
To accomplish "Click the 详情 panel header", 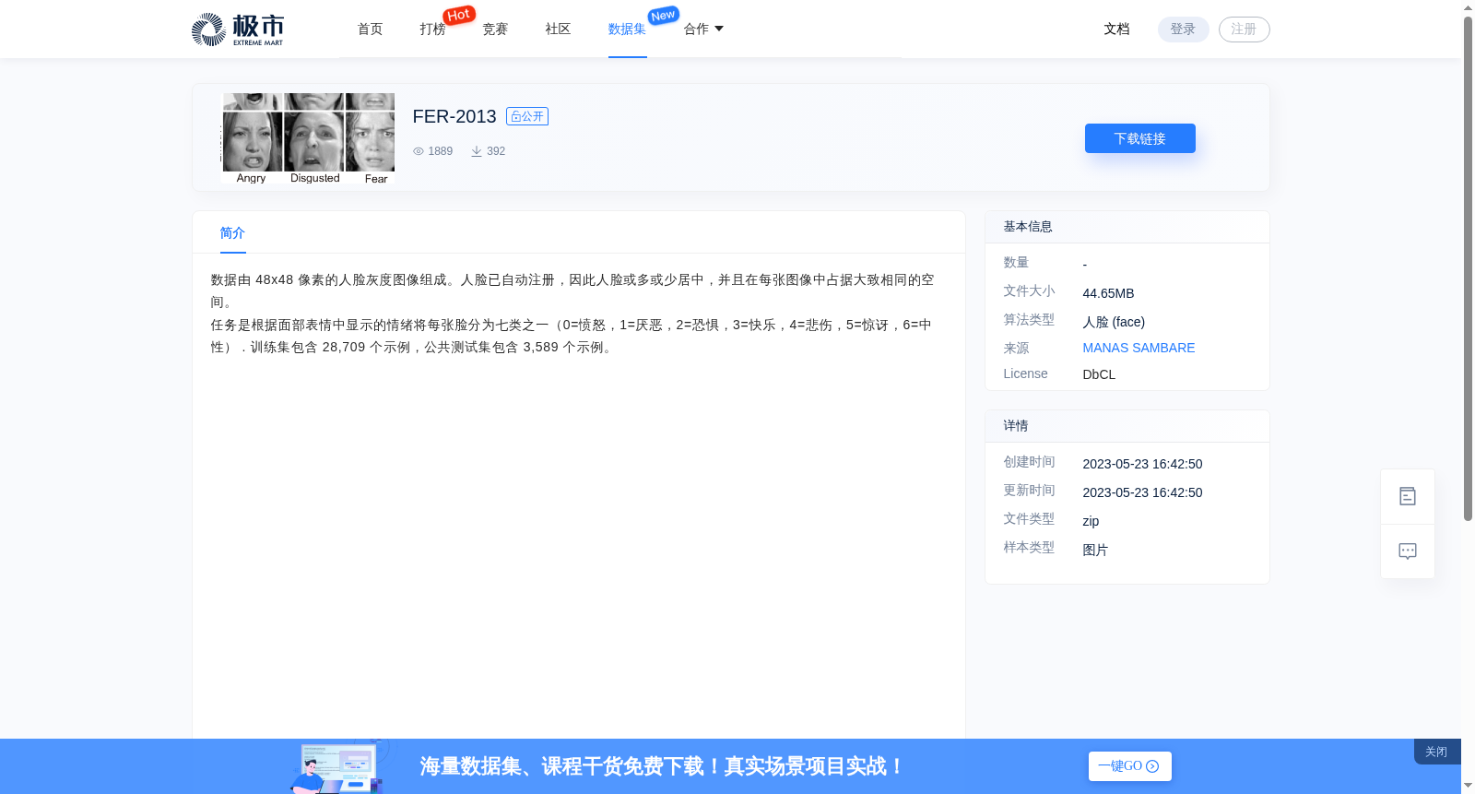I will click(1127, 426).
